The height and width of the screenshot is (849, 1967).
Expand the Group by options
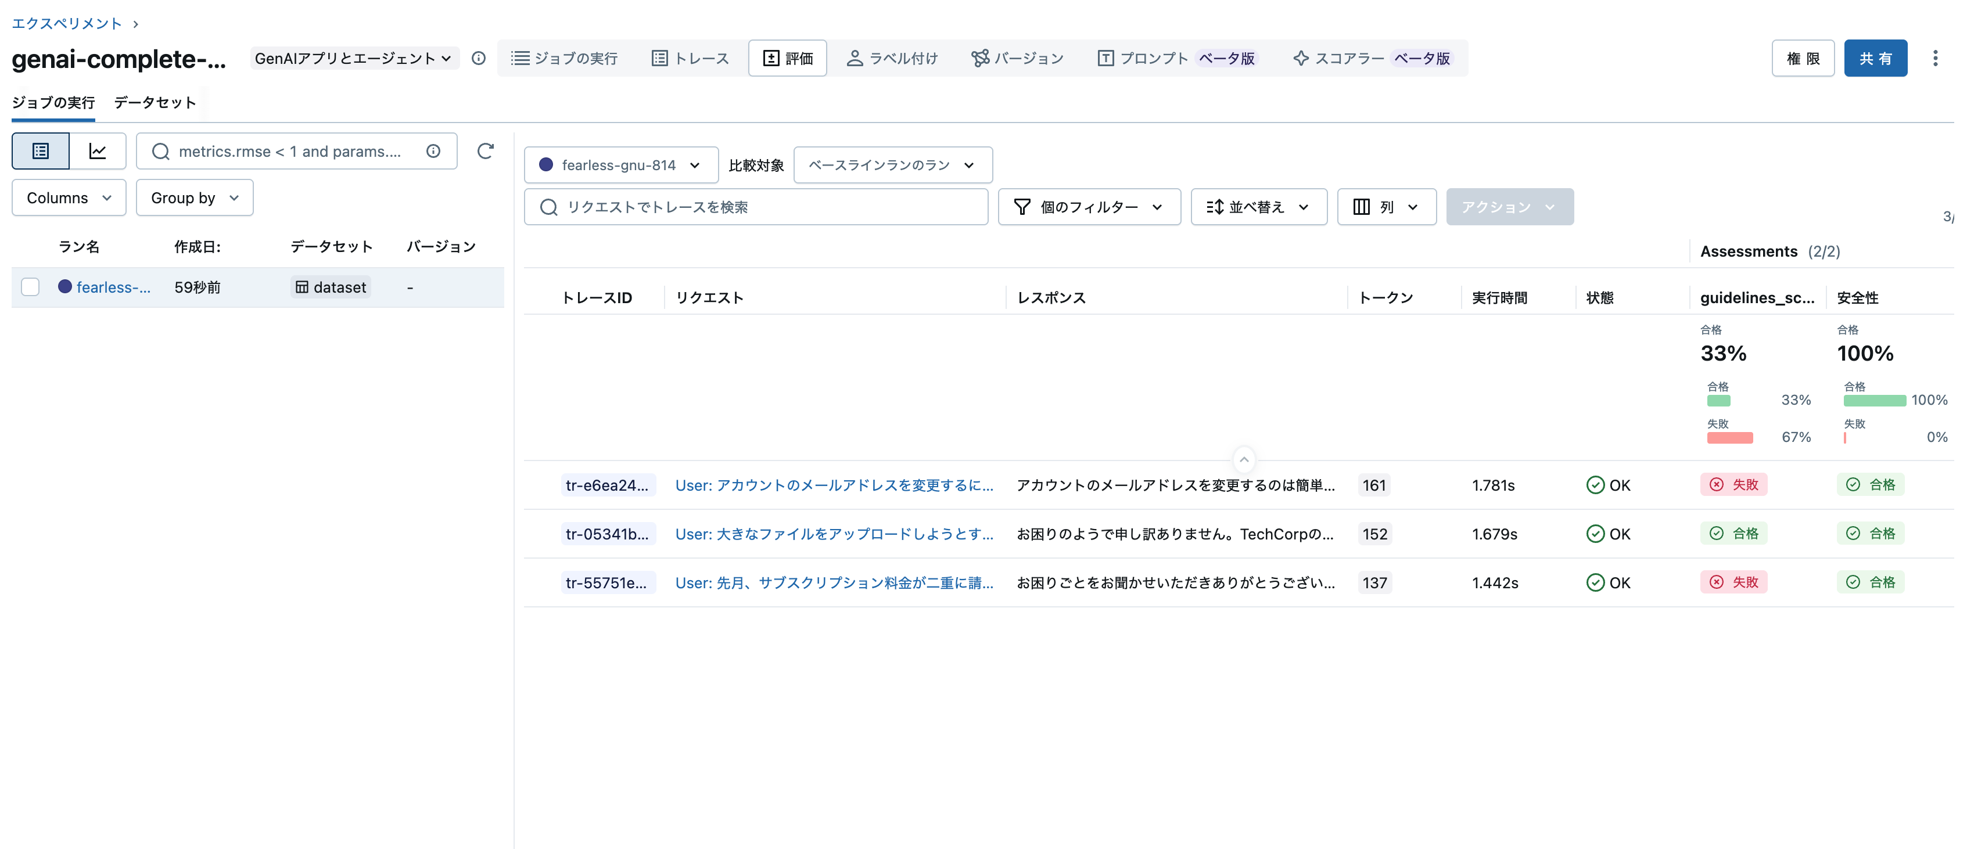(194, 197)
